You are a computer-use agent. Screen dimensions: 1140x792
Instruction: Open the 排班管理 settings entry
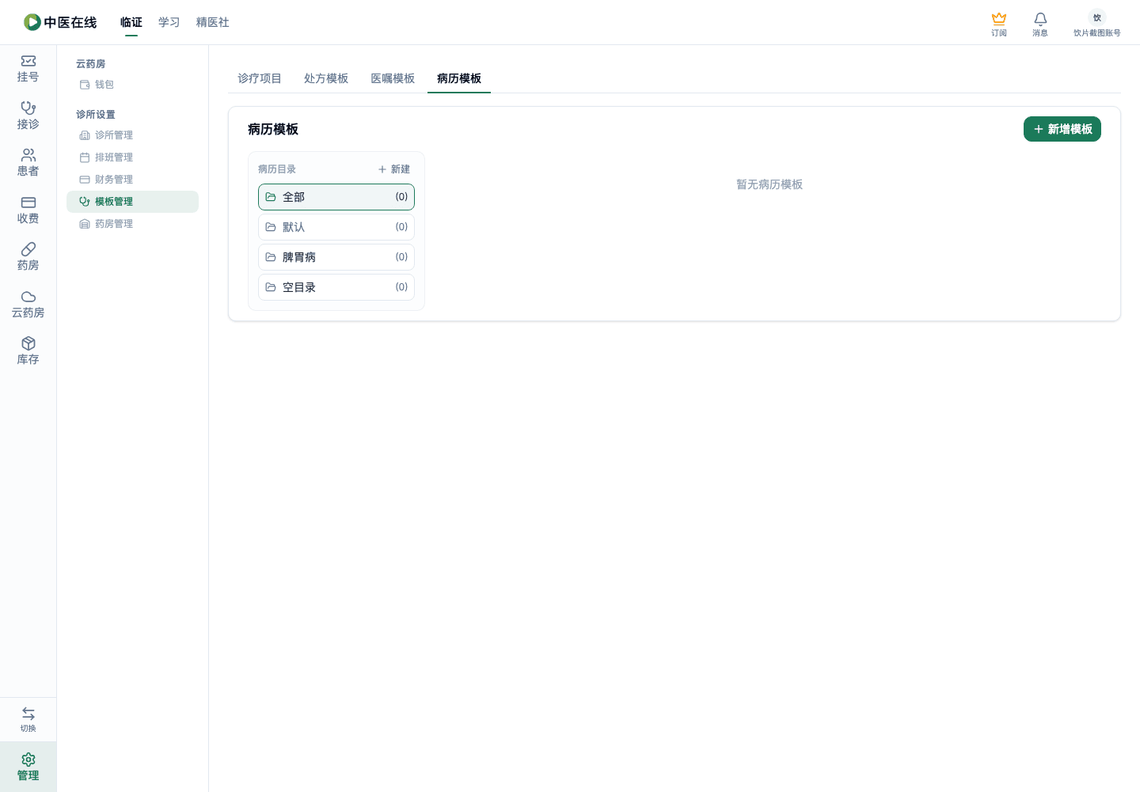[x=132, y=157]
